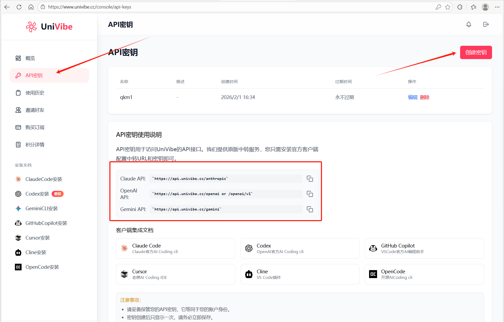504x322 pixels.
Task: Open 积分详情 points details
Action: coord(49,145)
